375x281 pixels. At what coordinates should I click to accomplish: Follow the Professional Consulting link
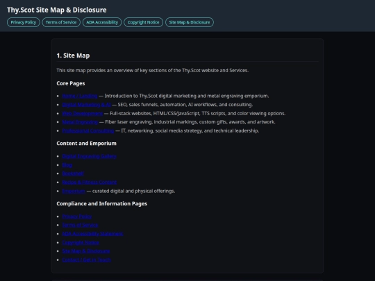tap(88, 130)
